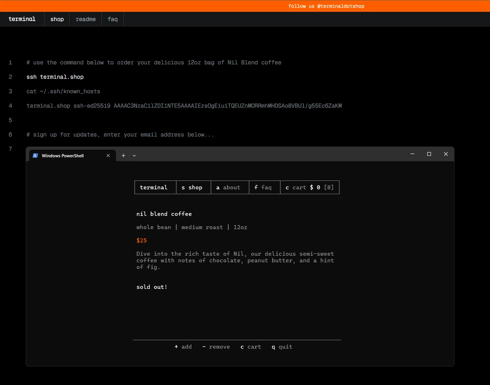Click the $25 price

click(141, 241)
